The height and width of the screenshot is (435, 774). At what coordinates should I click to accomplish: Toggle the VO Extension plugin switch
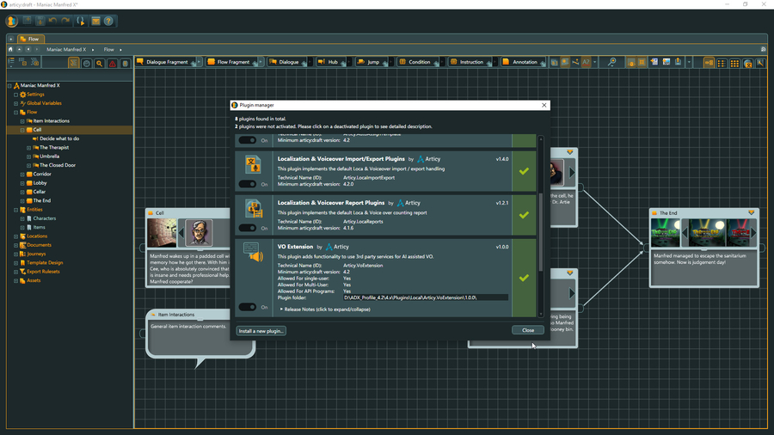tap(248, 307)
